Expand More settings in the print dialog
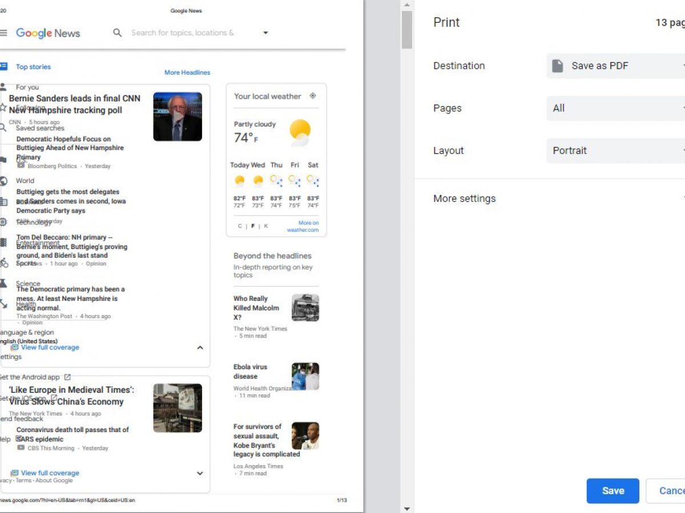 (x=559, y=198)
